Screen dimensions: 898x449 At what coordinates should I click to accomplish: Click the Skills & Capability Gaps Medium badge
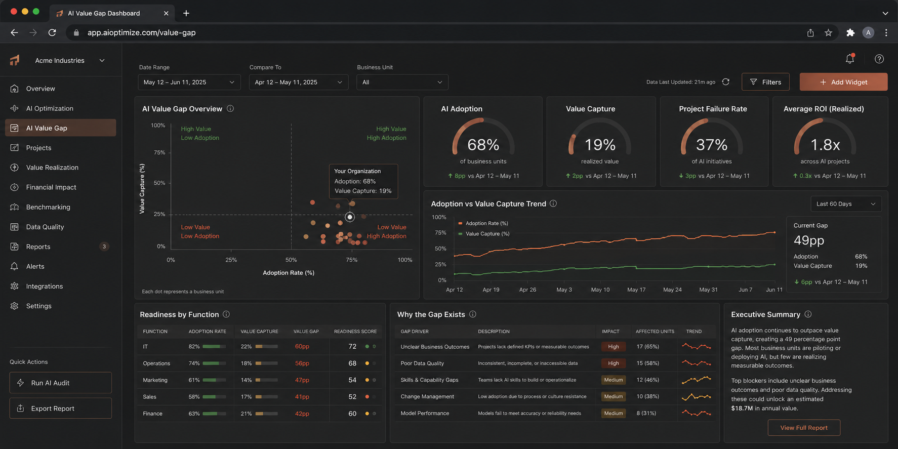(x=614, y=380)
